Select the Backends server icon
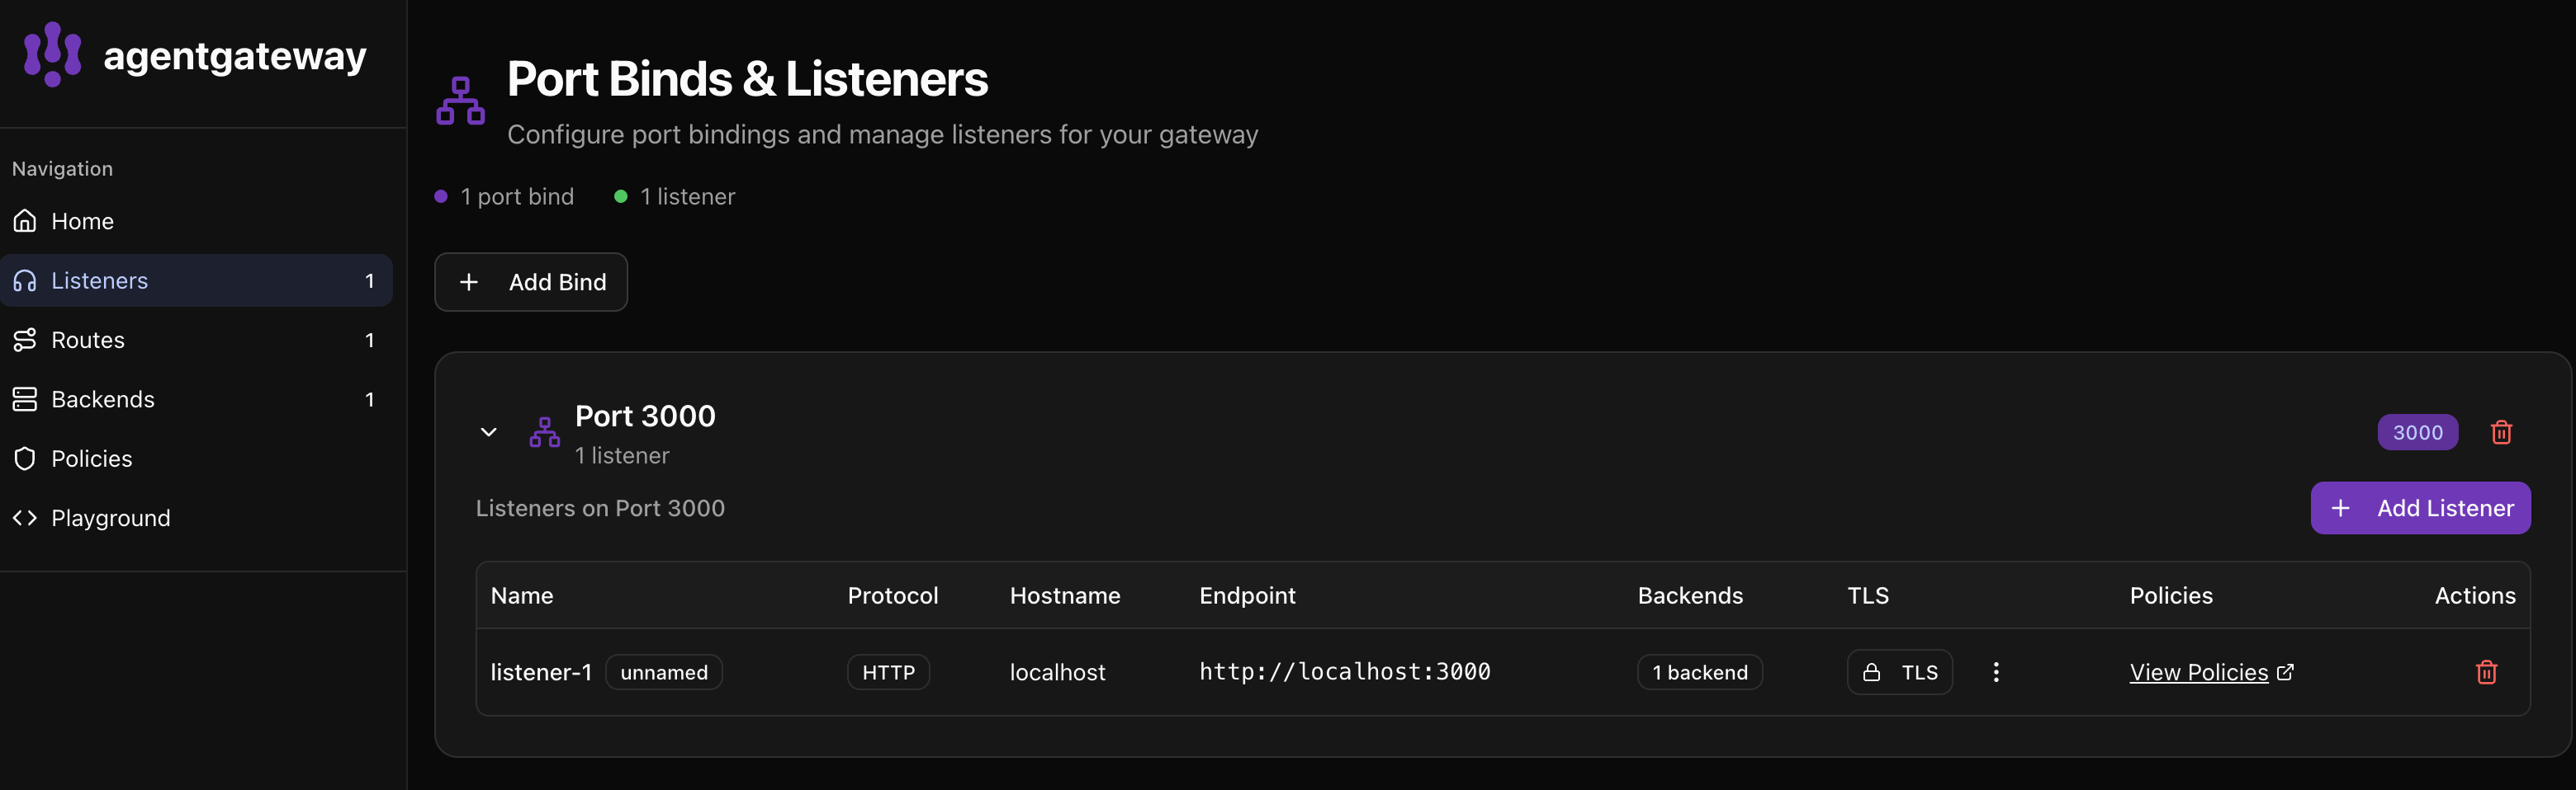Screen dimensions: 2576x790 tap(25, 398)
